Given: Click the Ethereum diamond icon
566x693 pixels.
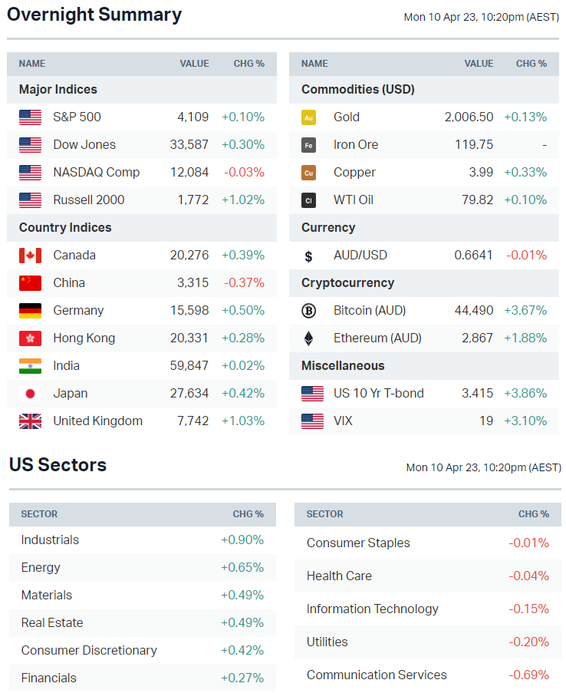Looking at the screenshot, I should pyautogui.click(x=308, y=338).
